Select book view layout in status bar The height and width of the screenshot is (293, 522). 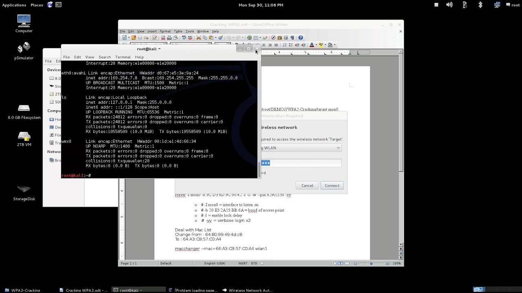[347, 263]
